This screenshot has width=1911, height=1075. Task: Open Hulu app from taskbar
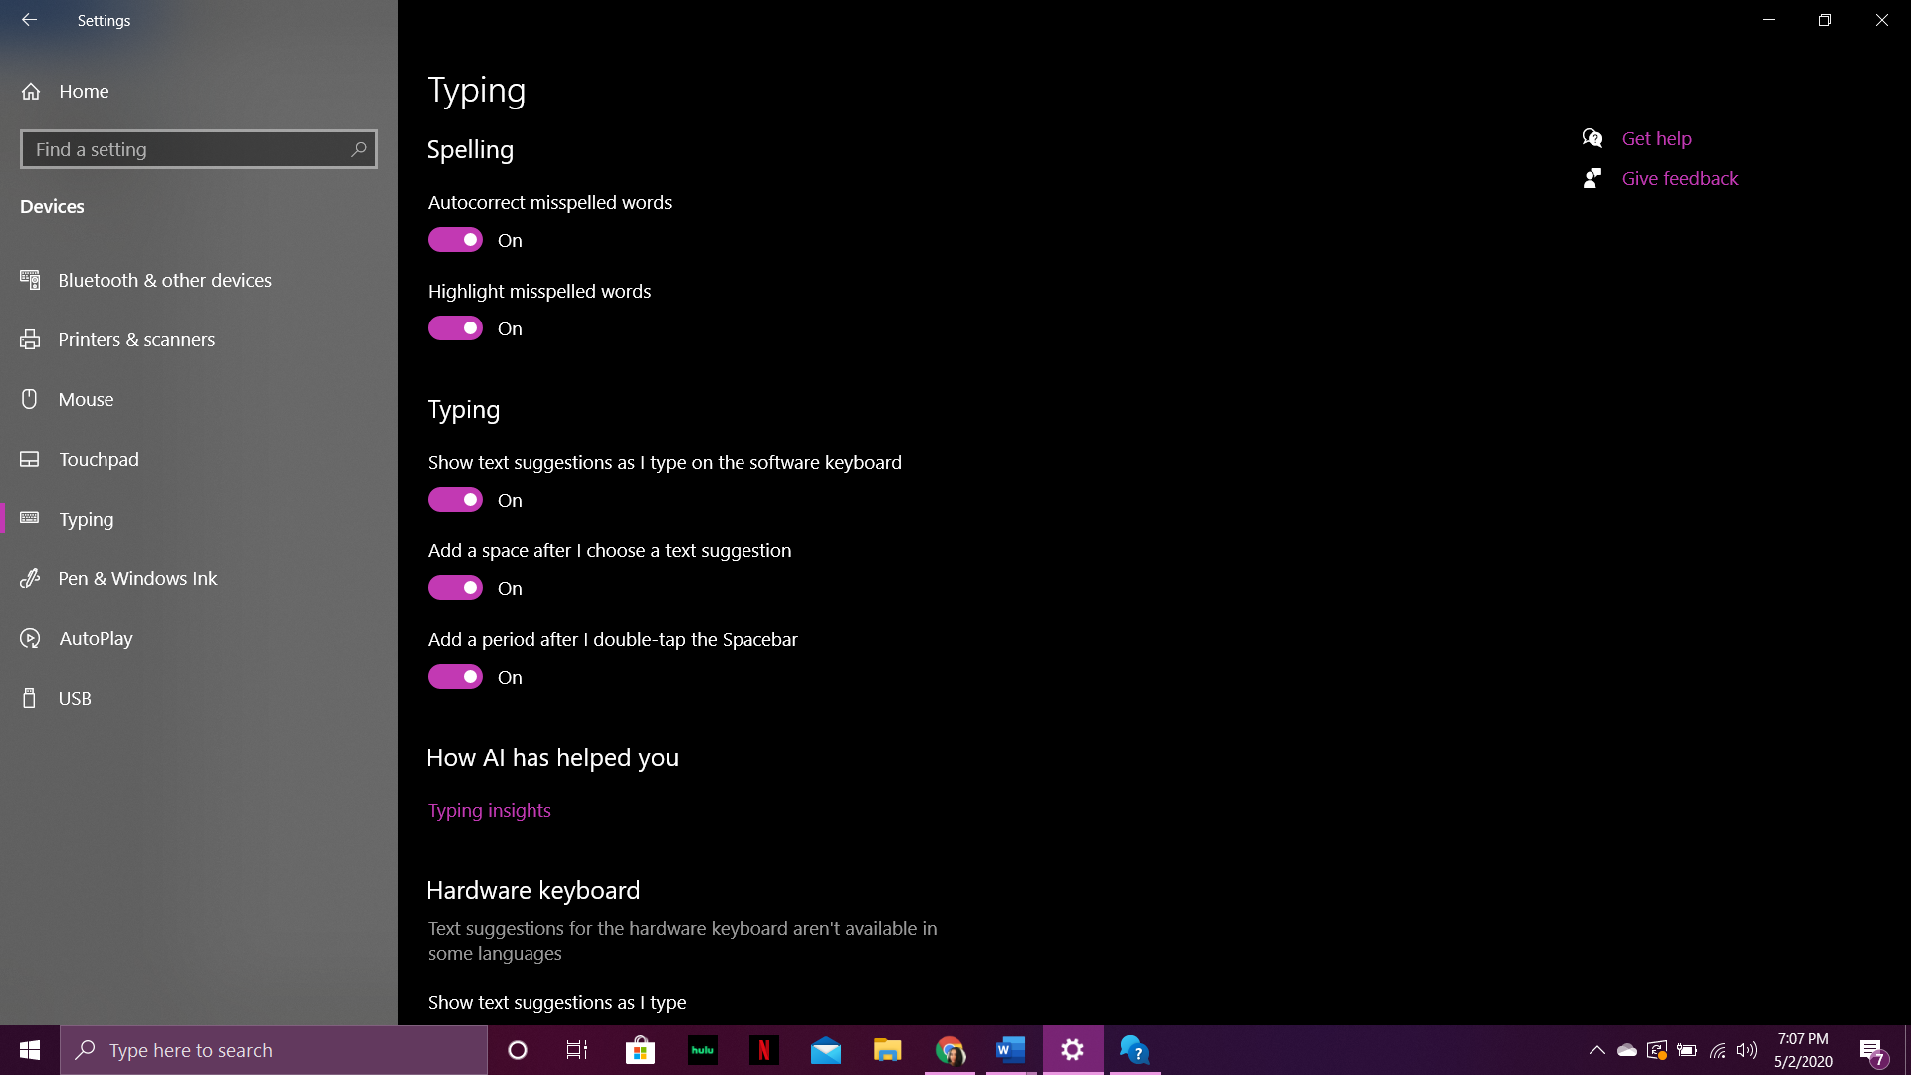point(703,1050)
